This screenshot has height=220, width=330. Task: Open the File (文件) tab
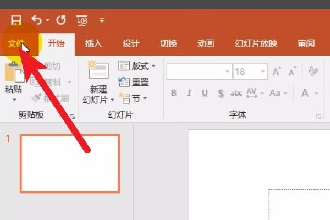click(16, 44)
